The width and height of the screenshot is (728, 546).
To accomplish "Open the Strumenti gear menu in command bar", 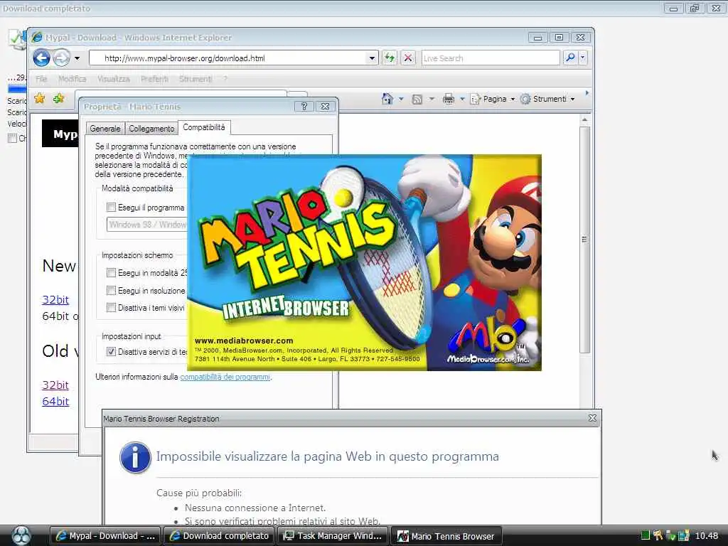I will click(548, 99).
